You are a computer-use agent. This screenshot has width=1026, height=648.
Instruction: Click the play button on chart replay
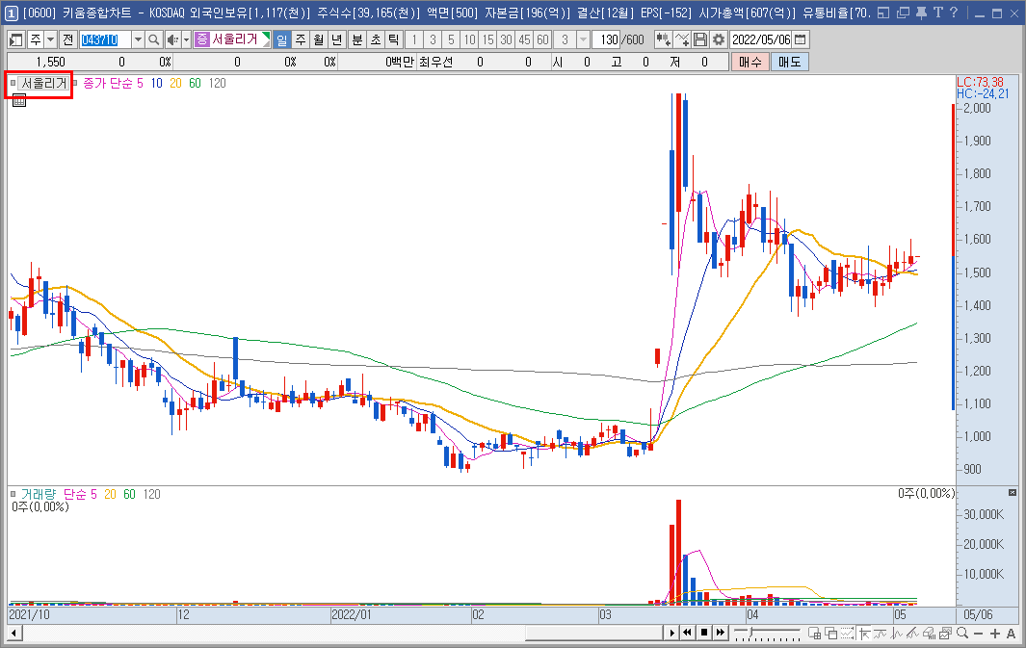click(x=671, y=633)
